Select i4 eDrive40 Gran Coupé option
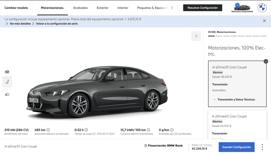The width and height of the screenshot is (271, 155). pyautogui.click(x=237, y=124)
